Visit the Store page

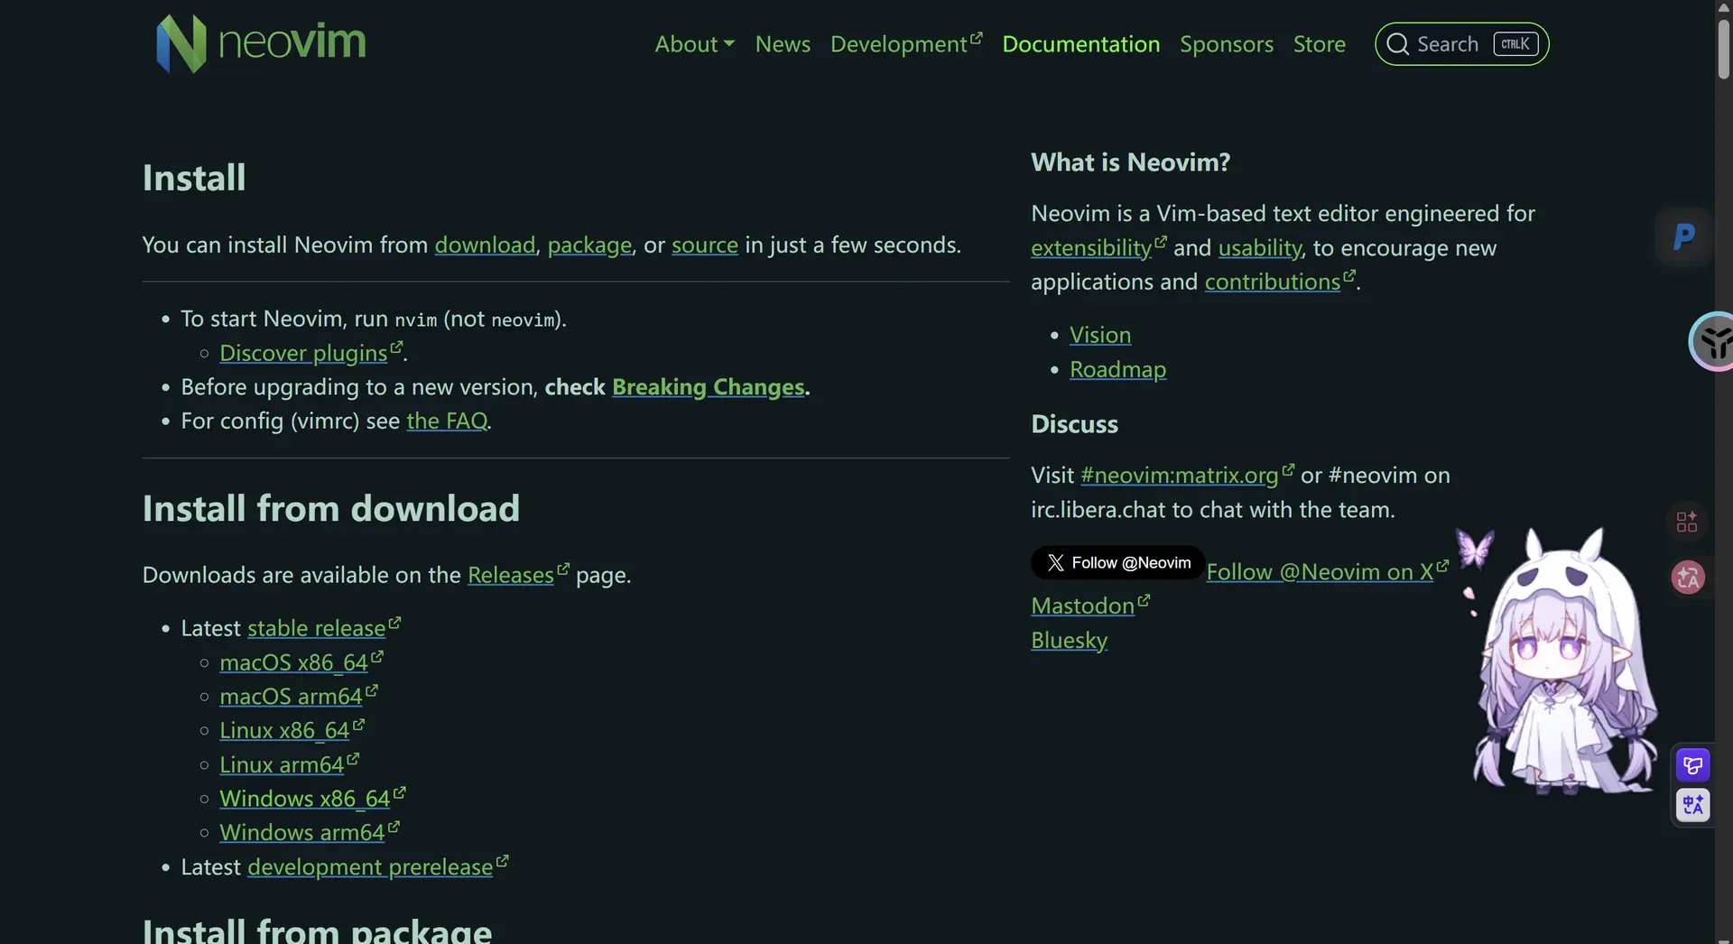click(1319, 44)
